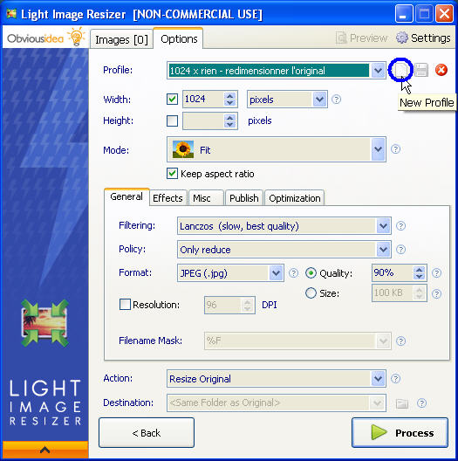This screenshot has height=461, width=458.
Task: Uncheck the Width checkbox
Action: tap(172, 99)
